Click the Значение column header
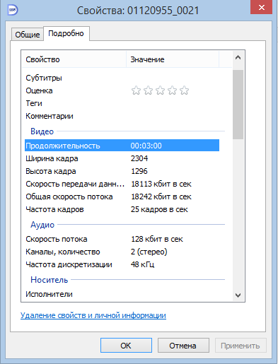Image resolution: width=278 pixels, height=364 pixels. point(173,59)
